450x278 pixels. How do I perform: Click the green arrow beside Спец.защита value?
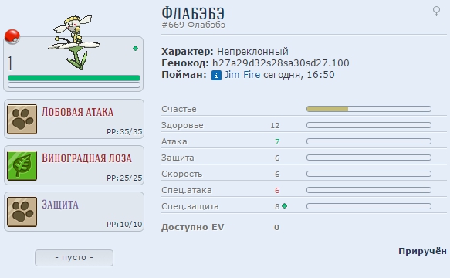click(284, 205)
